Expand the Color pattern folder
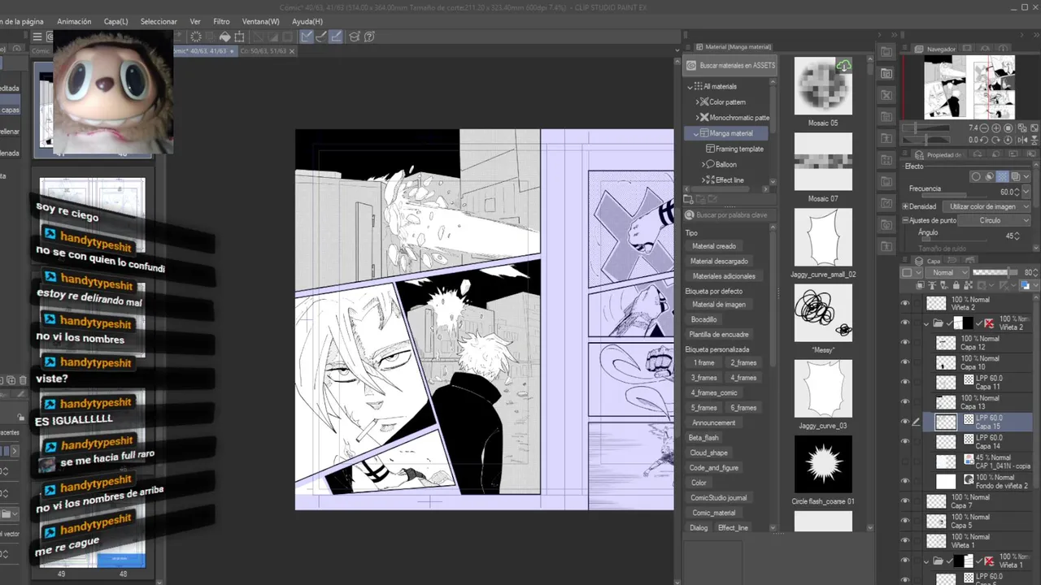 point(698,102)
